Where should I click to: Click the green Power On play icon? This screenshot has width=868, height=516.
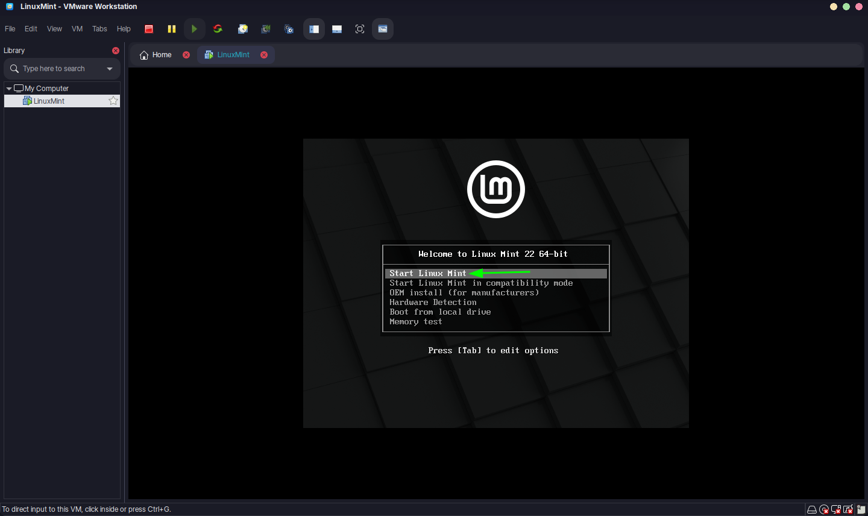[x=194, y=29]
